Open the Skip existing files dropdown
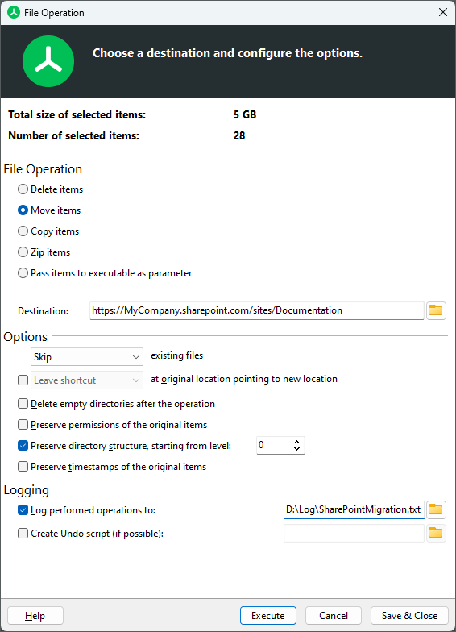 tap(87, 356)
